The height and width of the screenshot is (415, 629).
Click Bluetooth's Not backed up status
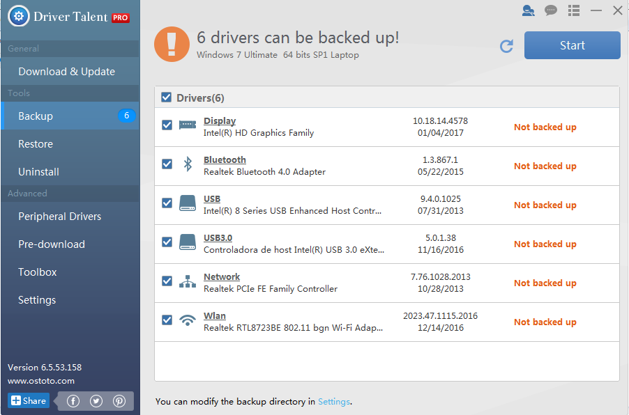click(x=545, y=166)
